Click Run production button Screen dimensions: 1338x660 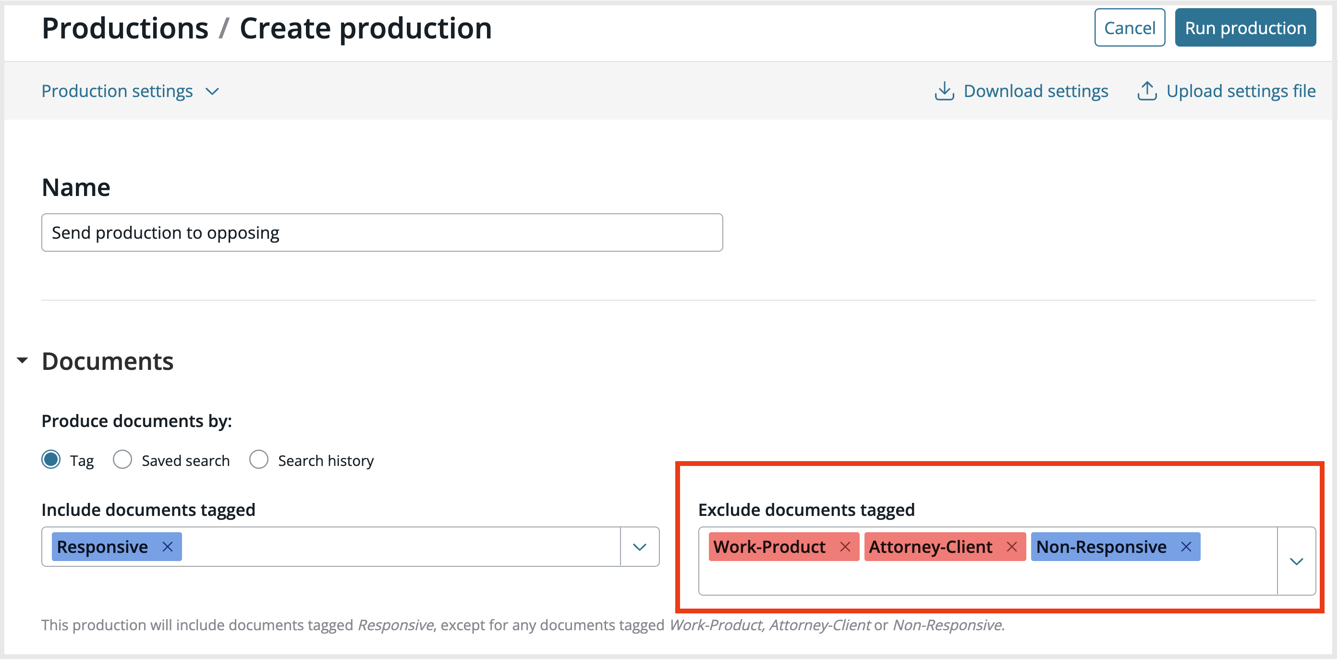(1245, 27)
